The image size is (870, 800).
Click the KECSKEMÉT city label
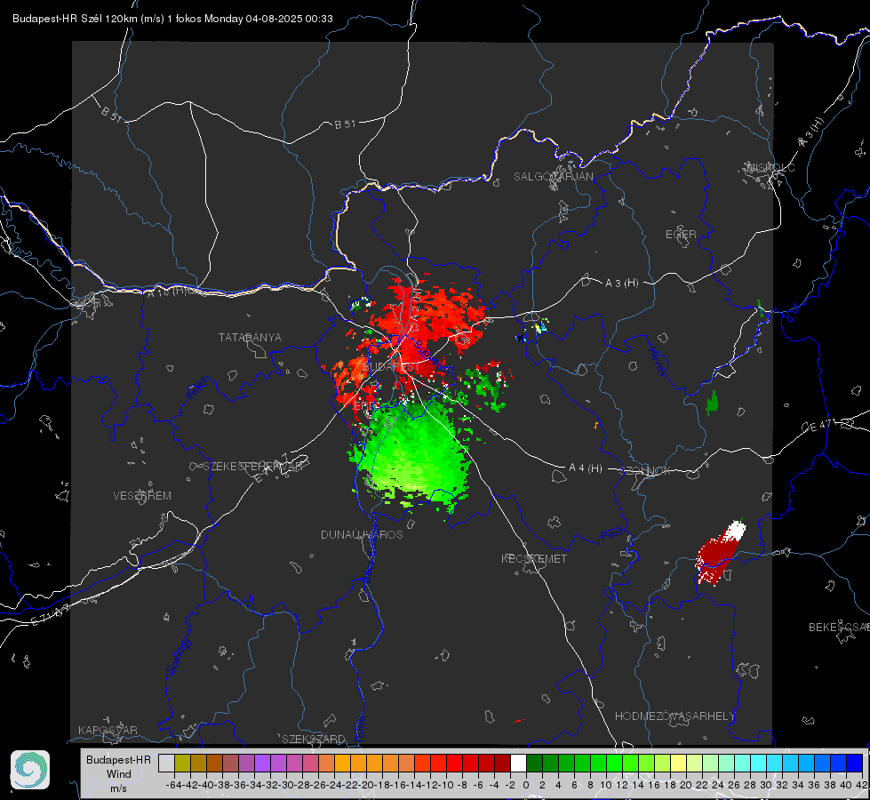(x=534, y=558)
